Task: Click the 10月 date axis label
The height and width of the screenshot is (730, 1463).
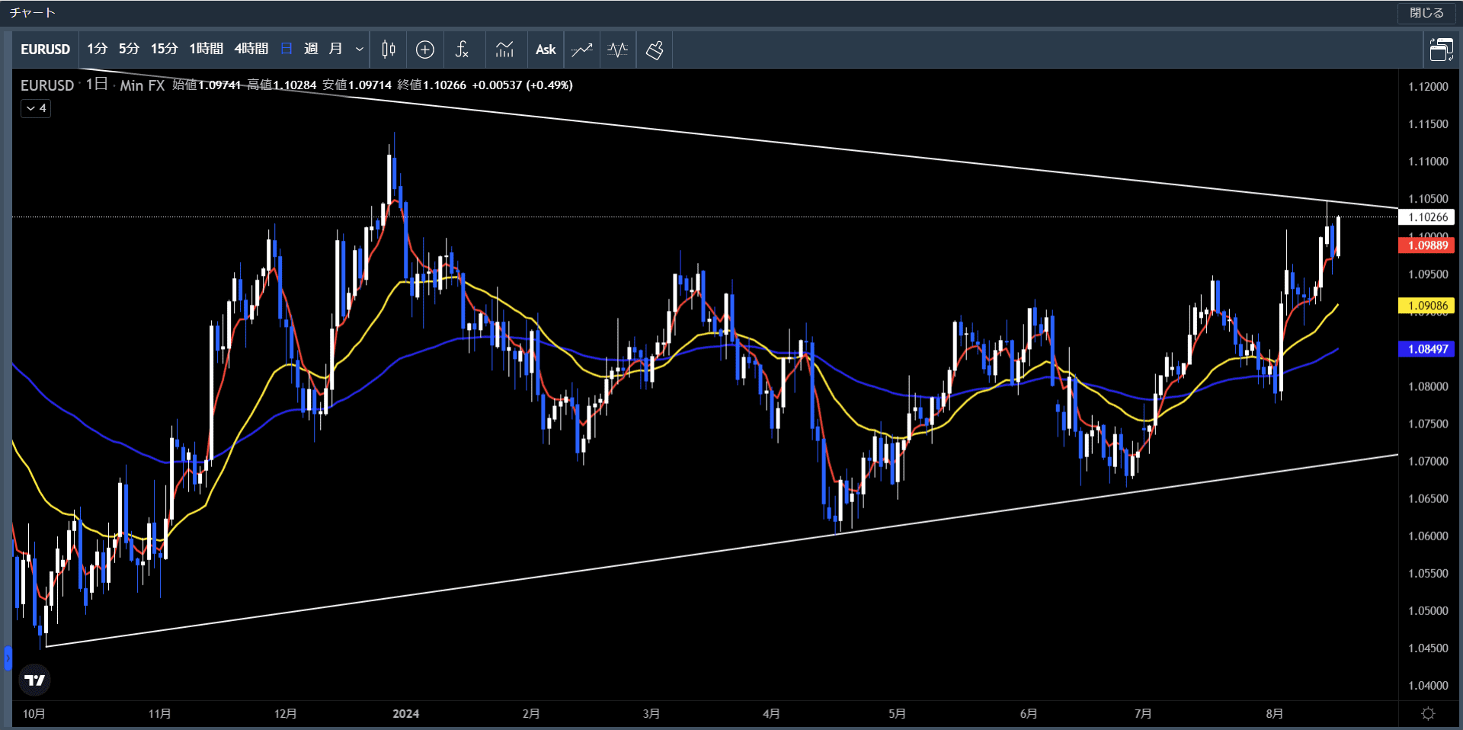Action: click(34, 714)
